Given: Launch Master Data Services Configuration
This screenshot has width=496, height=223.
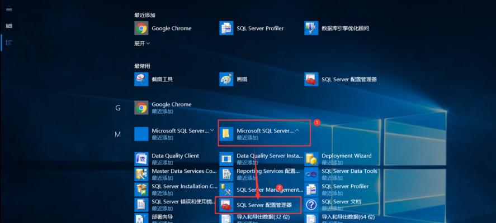Looking at the screenshot, I should (x=176, y=174).
